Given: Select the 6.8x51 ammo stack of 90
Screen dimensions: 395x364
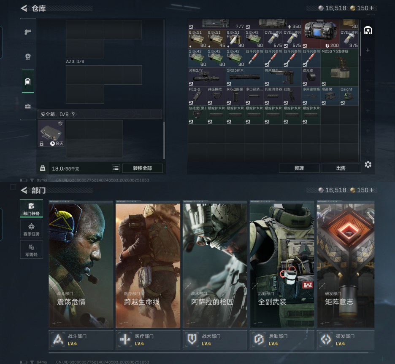Looking at the screenshot, I should point(235,39).
